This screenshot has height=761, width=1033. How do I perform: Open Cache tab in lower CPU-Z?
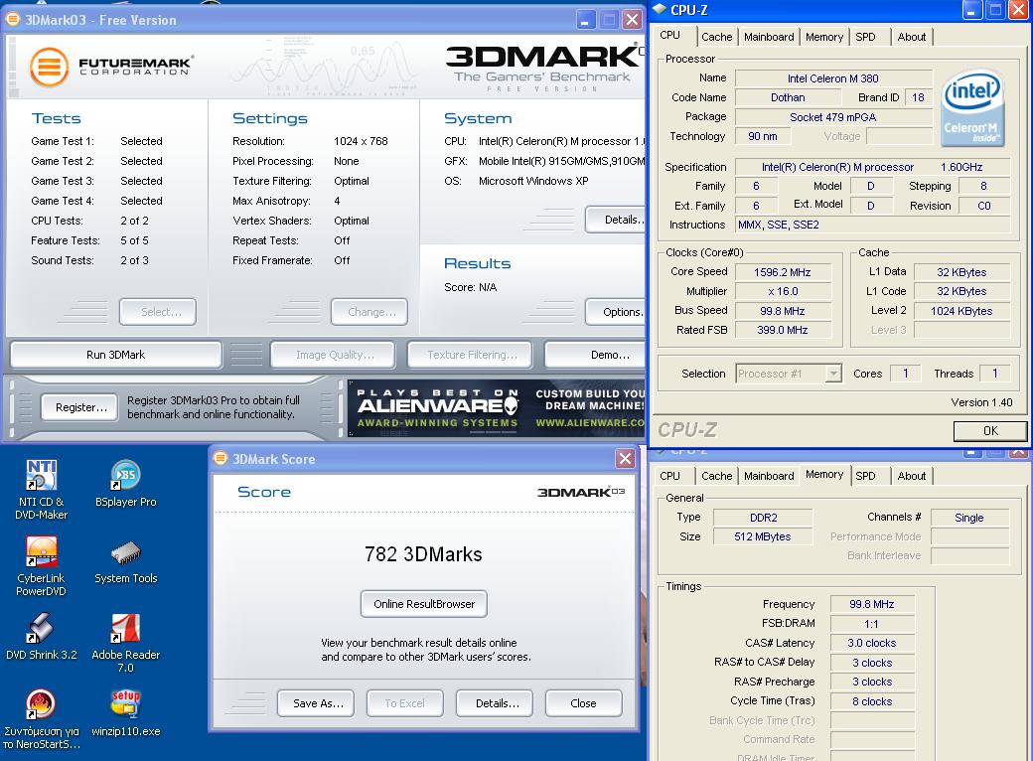717,476
